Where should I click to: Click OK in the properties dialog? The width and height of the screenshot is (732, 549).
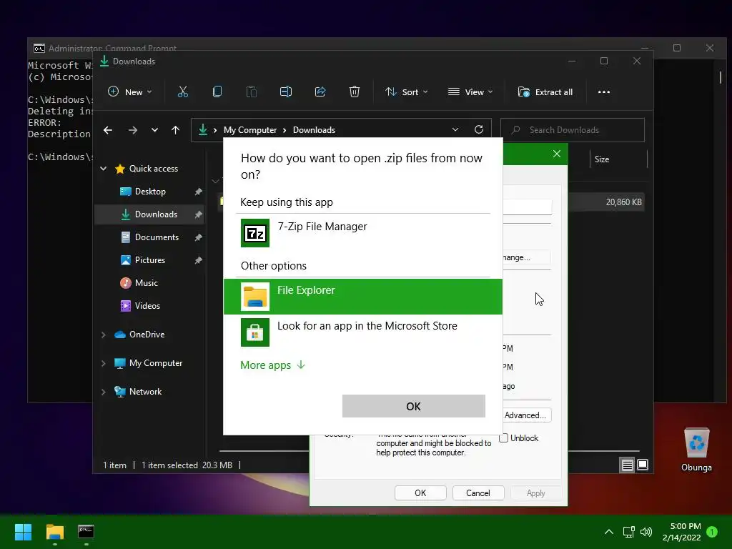[420, 493]
